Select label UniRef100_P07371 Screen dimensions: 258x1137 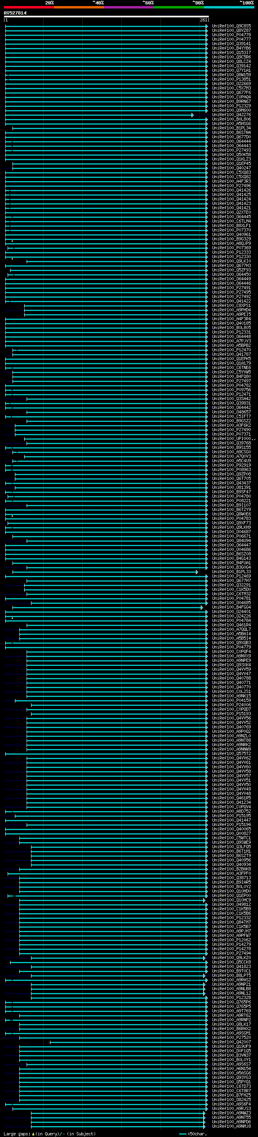231,434
